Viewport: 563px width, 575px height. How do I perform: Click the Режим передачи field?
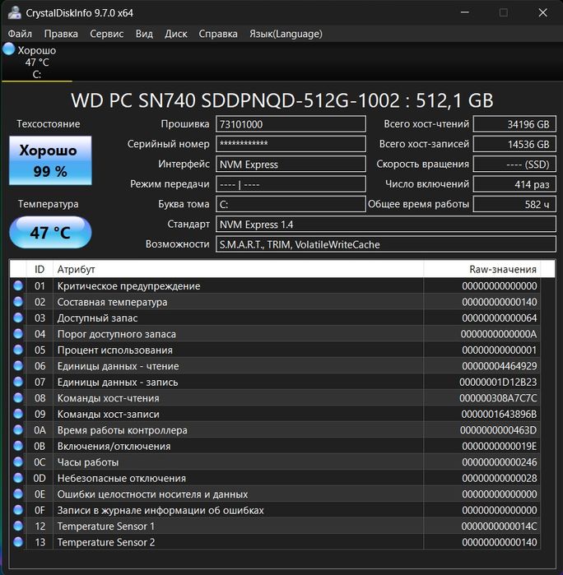[x=291, y=184]
